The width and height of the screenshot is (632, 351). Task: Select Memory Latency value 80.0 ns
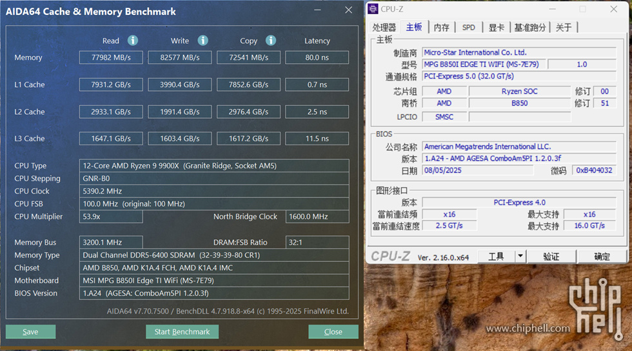click(317, 57)
